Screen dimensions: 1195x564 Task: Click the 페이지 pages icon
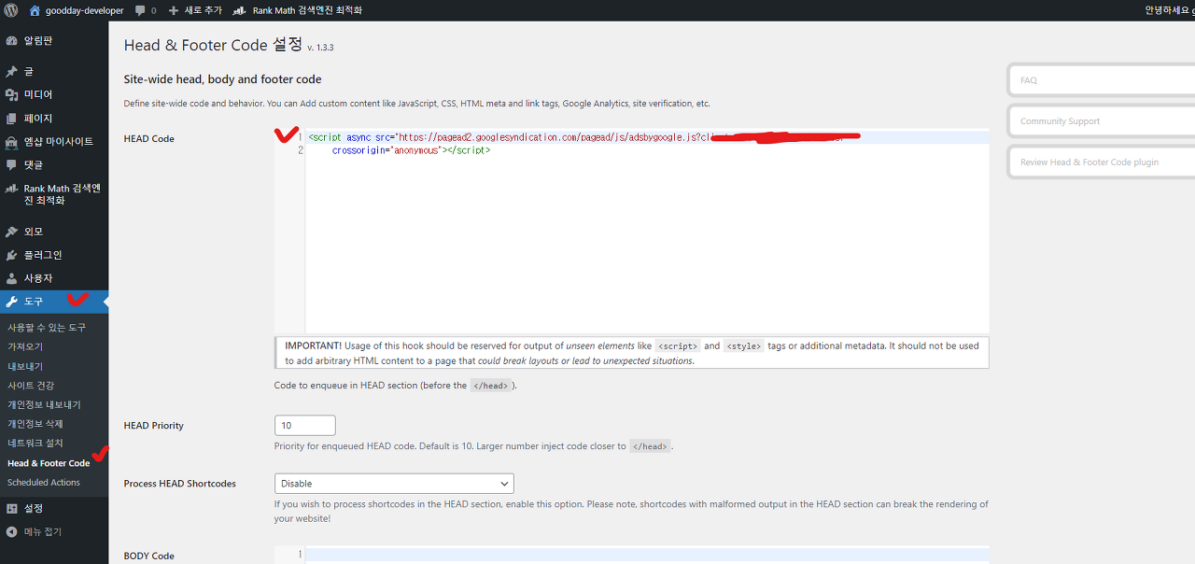coord(11,119)
